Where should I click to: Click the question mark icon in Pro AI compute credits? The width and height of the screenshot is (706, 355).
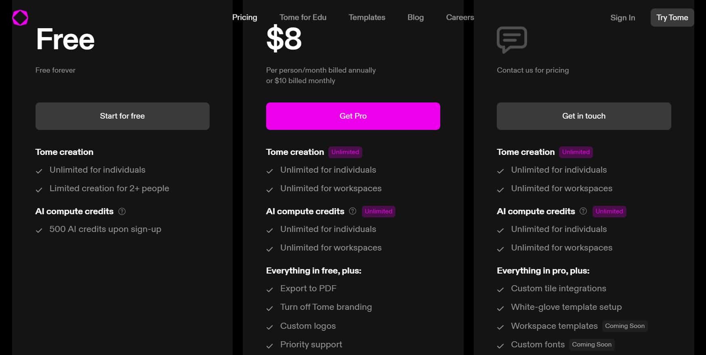353,211
